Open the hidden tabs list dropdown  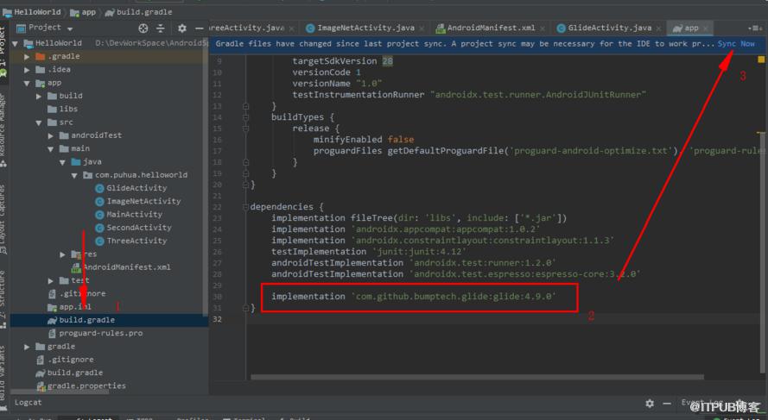pyautogui.click(x=755, y=28)
